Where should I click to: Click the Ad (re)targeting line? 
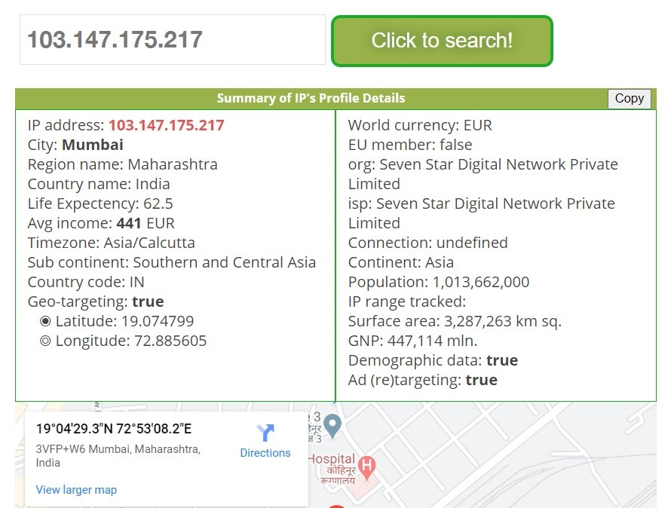[422, 380]
